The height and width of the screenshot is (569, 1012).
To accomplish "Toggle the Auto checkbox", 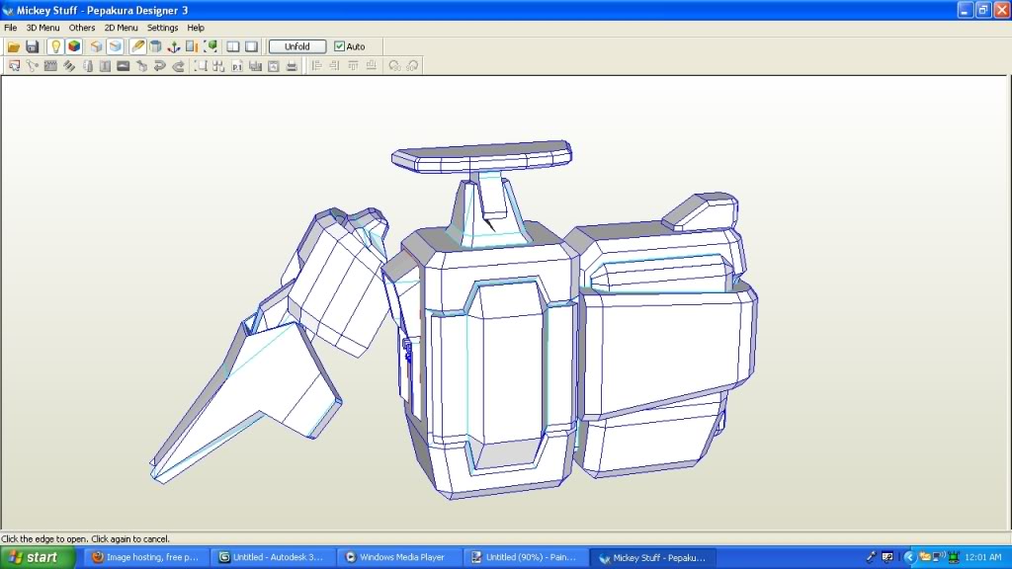I will (340, 46).
